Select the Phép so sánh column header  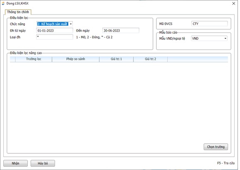(76, 59)
